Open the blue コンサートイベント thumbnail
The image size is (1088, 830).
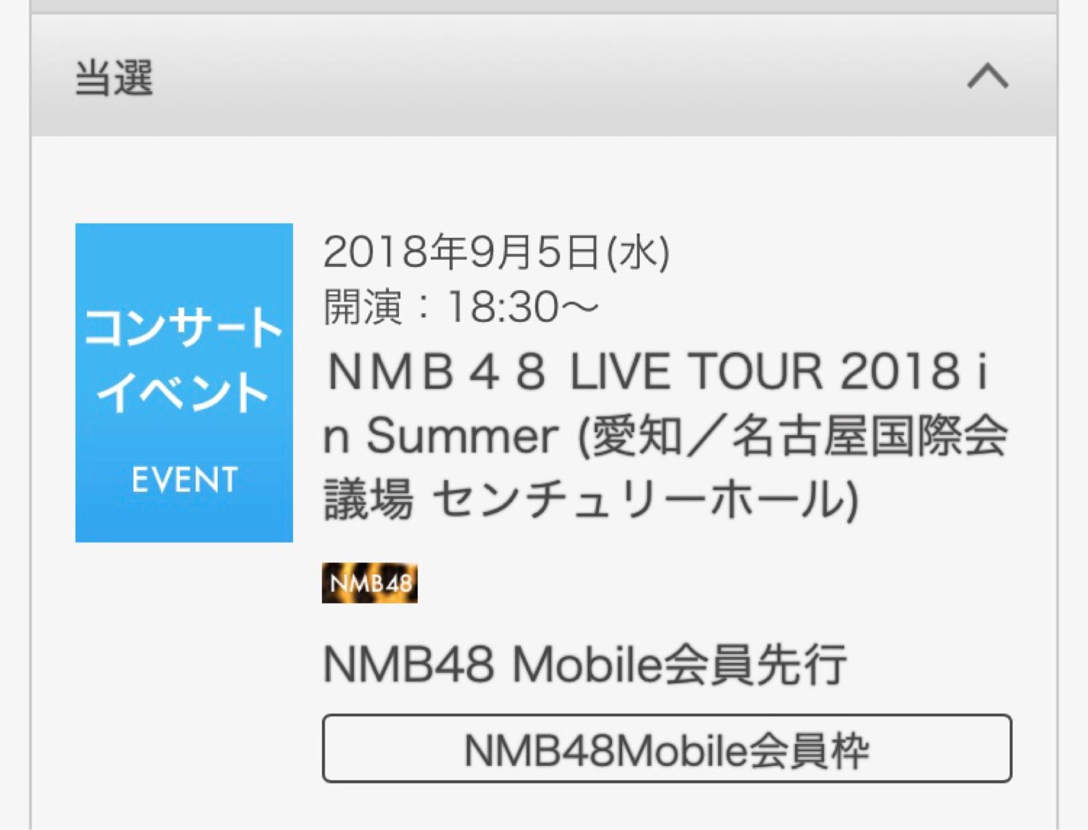(184, 382)
